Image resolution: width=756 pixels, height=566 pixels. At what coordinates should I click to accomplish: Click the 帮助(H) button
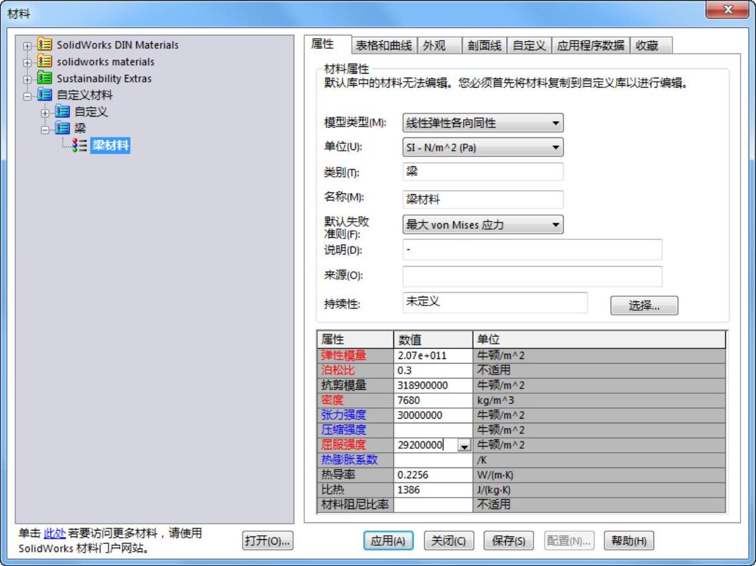click(x=629, y=541)
